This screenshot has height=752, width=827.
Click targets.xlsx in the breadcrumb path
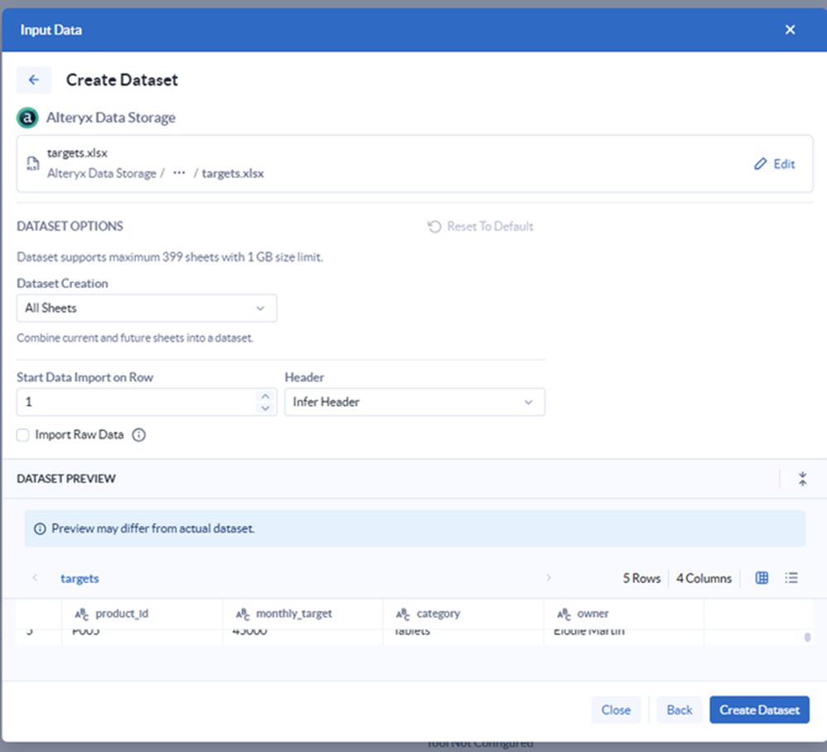(233, 174)
